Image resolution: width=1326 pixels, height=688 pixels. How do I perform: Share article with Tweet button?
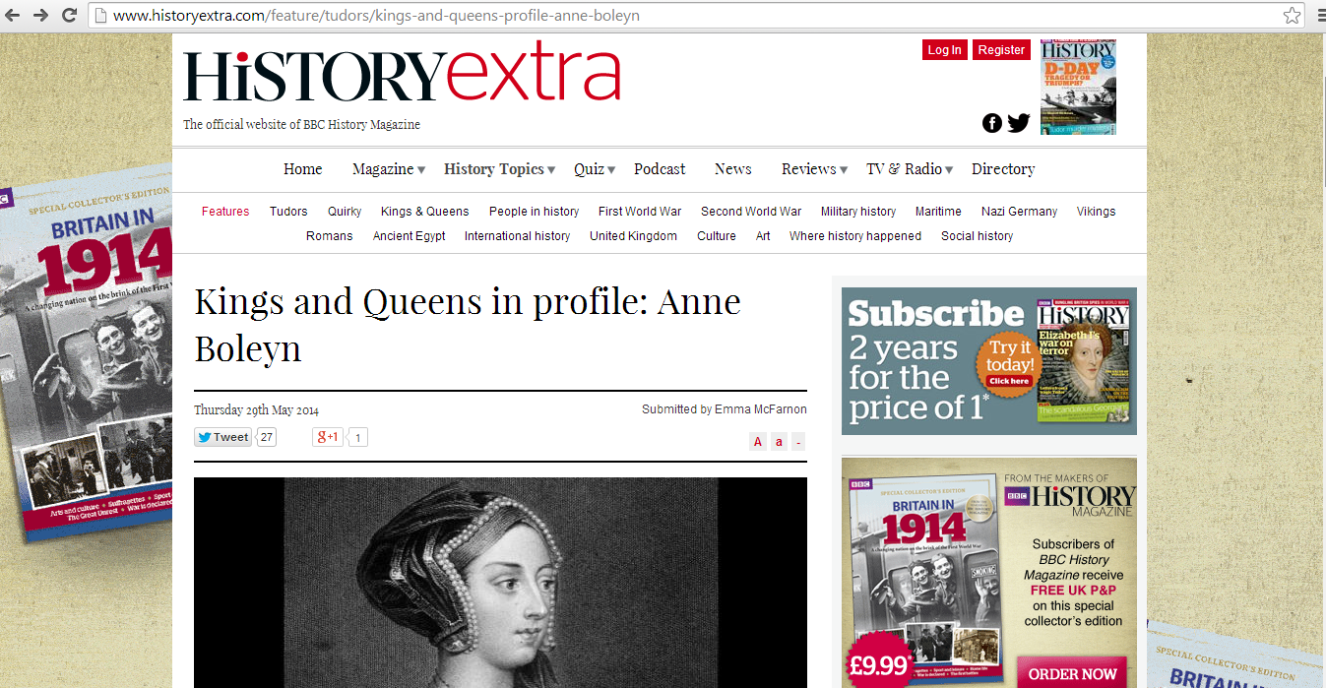[223, 437]
